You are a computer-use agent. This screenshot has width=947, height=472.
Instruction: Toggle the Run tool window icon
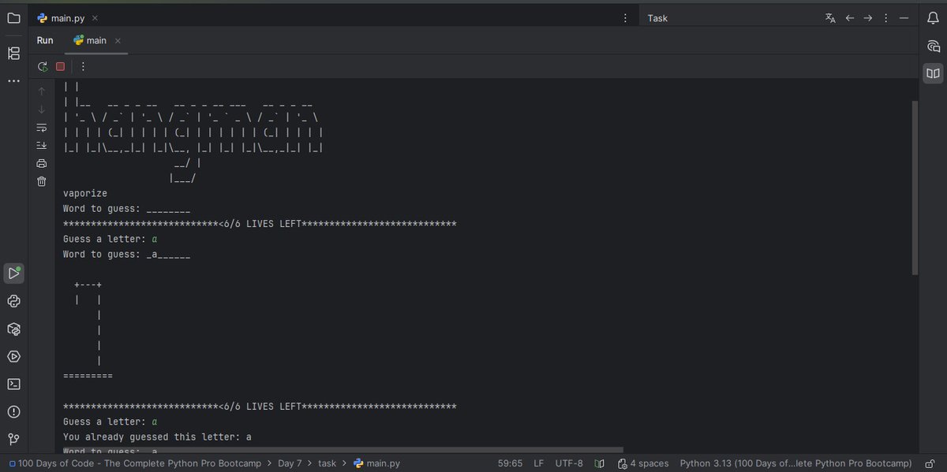pos(13,273)
